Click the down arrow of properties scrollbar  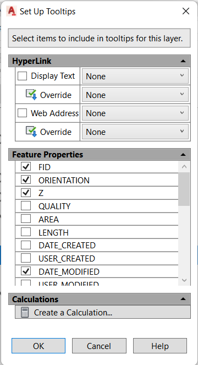[184, 280]
